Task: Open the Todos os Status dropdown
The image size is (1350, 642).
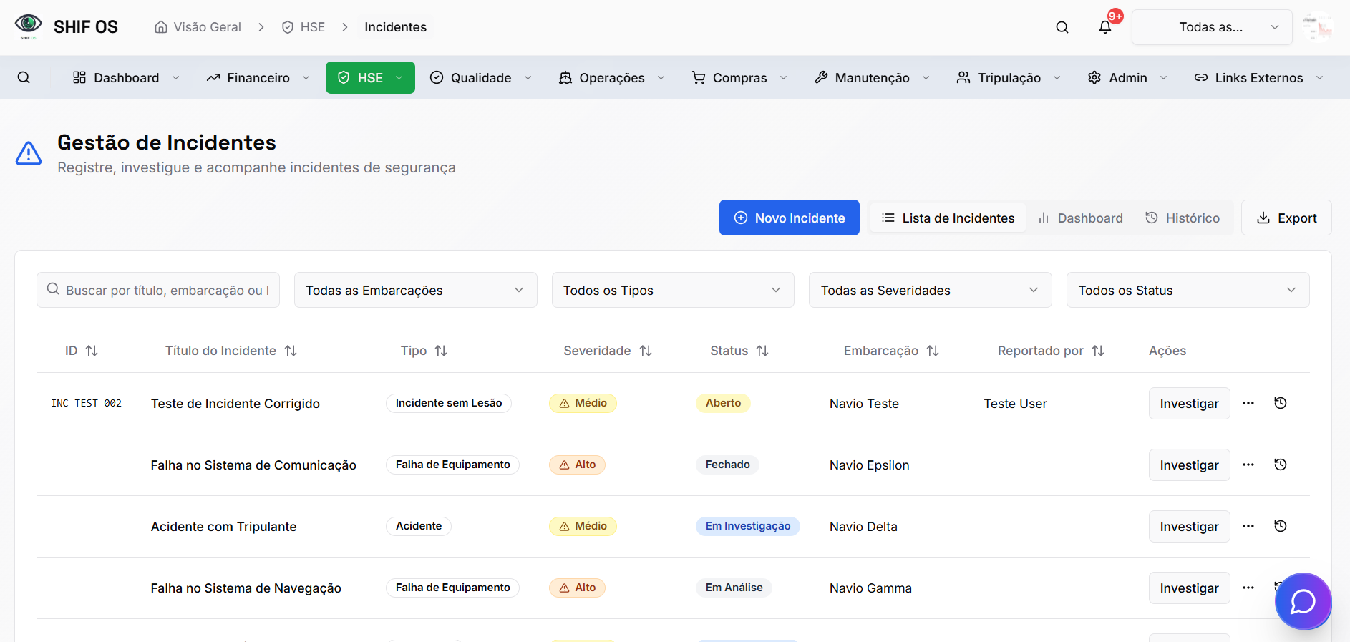Action: (x=1187, y=290)
